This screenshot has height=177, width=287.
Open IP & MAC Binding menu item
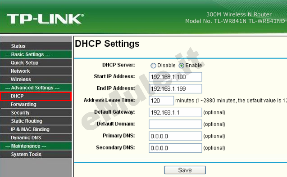point(36,129)
